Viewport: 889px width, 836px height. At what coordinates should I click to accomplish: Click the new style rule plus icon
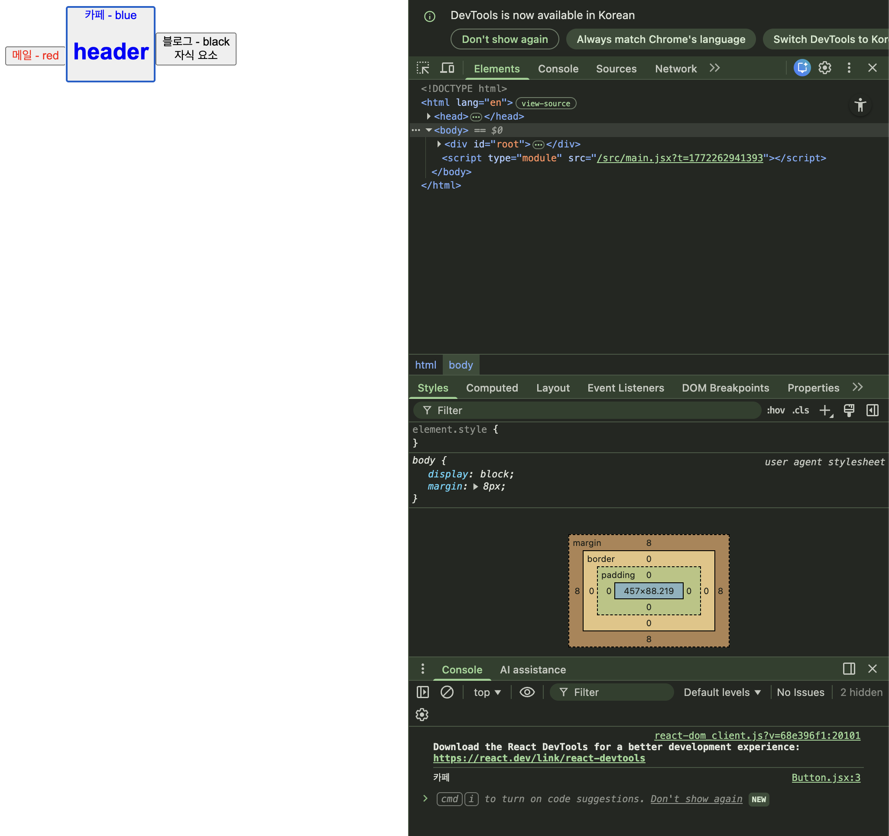(825, 410)
